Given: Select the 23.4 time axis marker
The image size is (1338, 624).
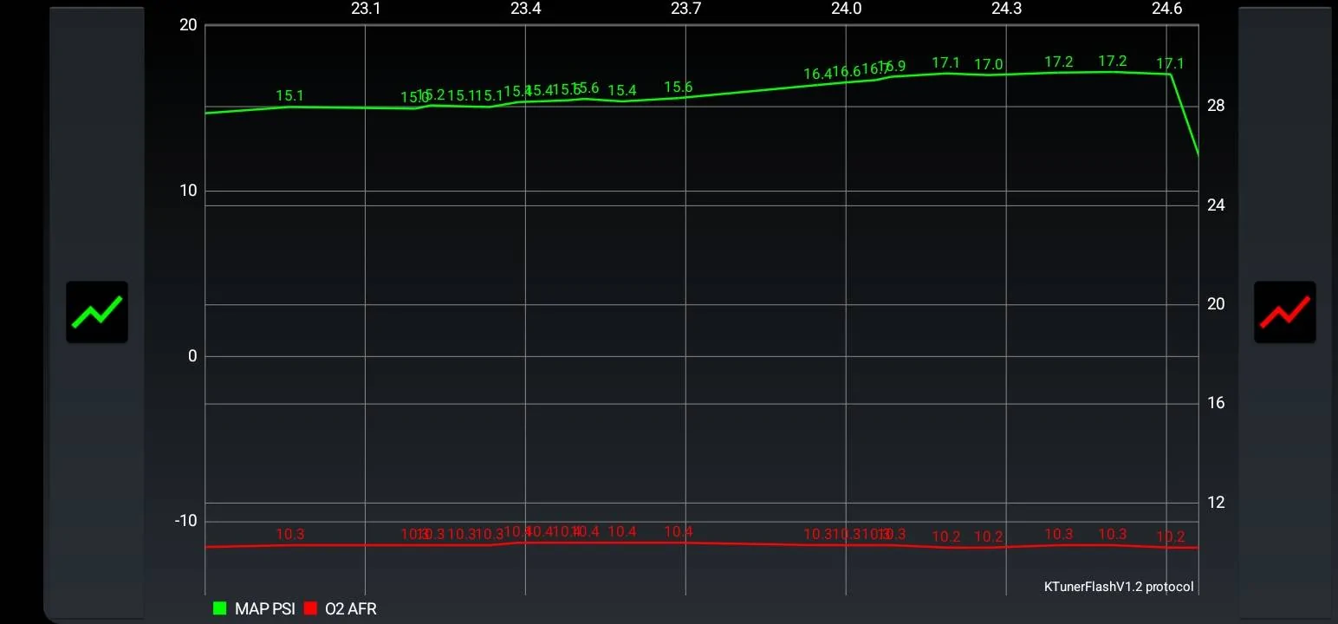Looking at the screenshot, I should tap(525, 9).
